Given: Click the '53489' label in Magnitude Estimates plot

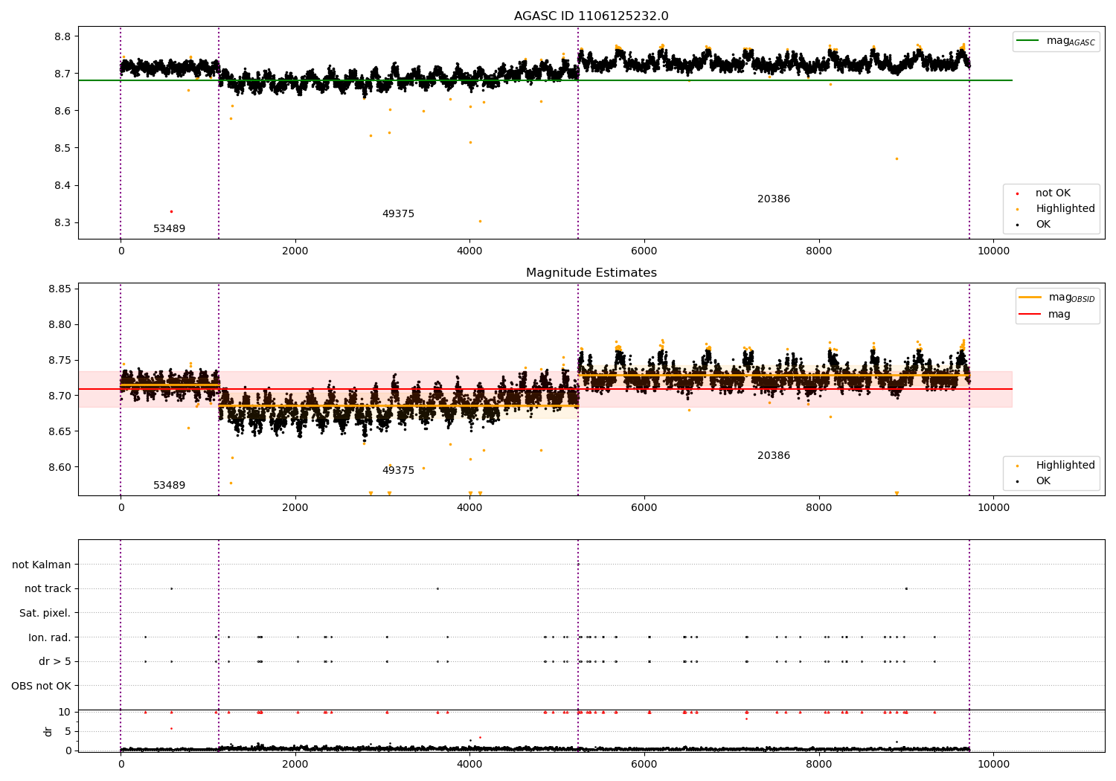Looking at the screenshot, I should click(x=170, y=486).
